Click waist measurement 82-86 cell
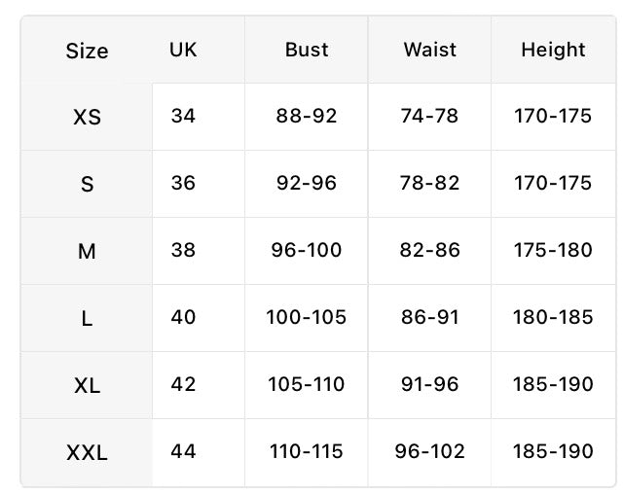The height and width of the screenshot is (494, 623). [430, 250]
